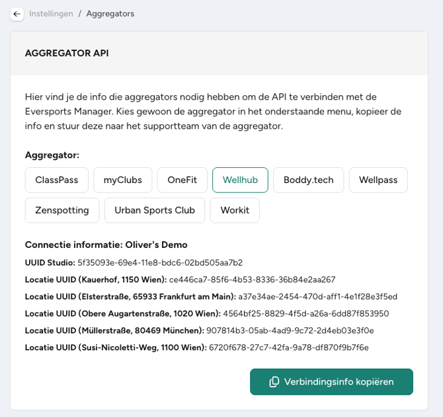The width and height of the screenshot is (443, 417).
Task: Click the Elsterstraße Frankfurt am Main UUID
Action: [317, 297]
